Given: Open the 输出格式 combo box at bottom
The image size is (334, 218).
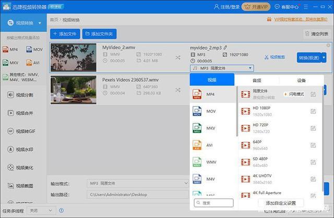Looking at the screenshot, I should (x=137, y=183).
